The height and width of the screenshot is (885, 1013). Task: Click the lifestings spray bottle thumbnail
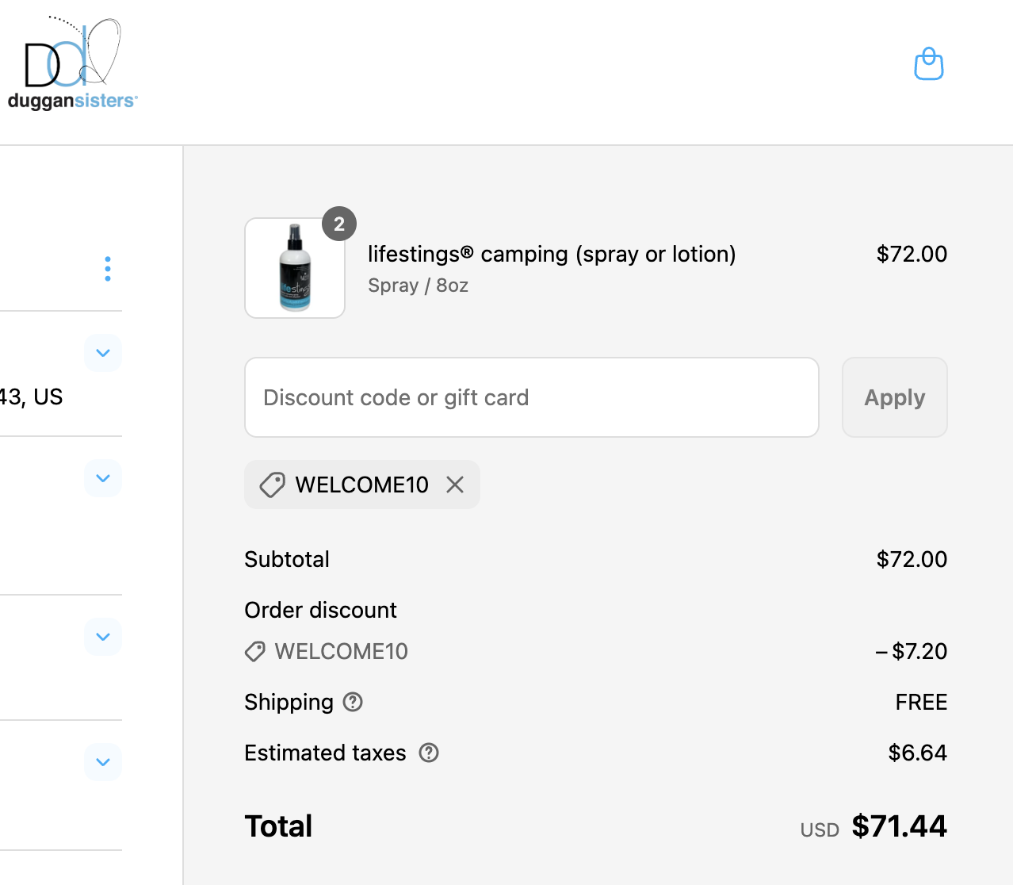[x=295, y=268]
